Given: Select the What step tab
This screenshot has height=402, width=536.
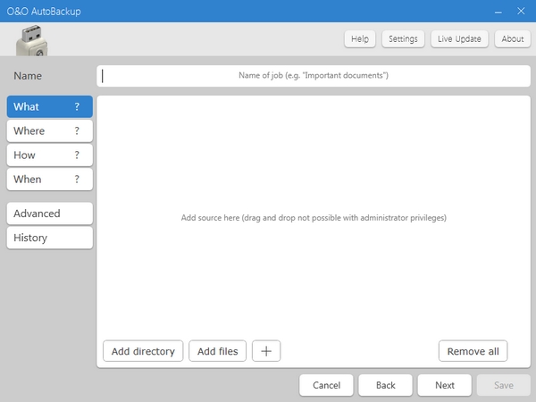Looking at the screenshot, I should [49, 106].
